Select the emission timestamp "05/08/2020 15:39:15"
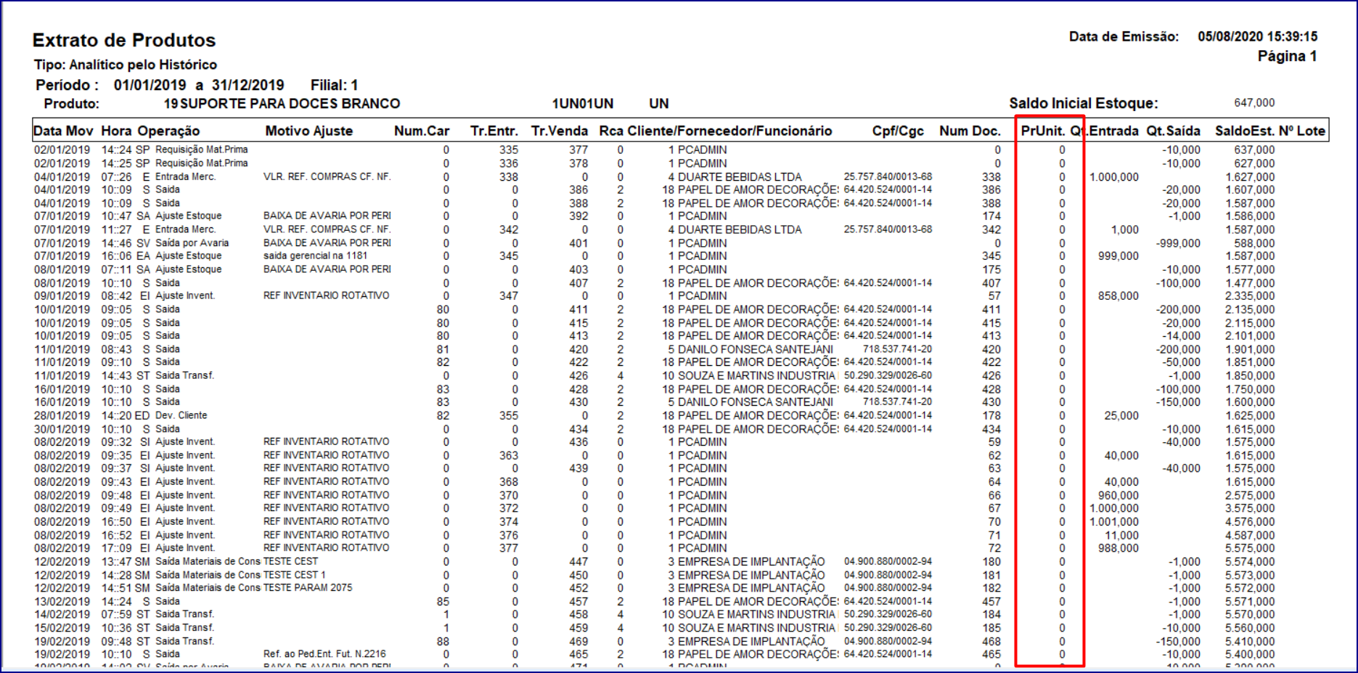Screen dimensions: 1358x673 (x=1258, y=36)
